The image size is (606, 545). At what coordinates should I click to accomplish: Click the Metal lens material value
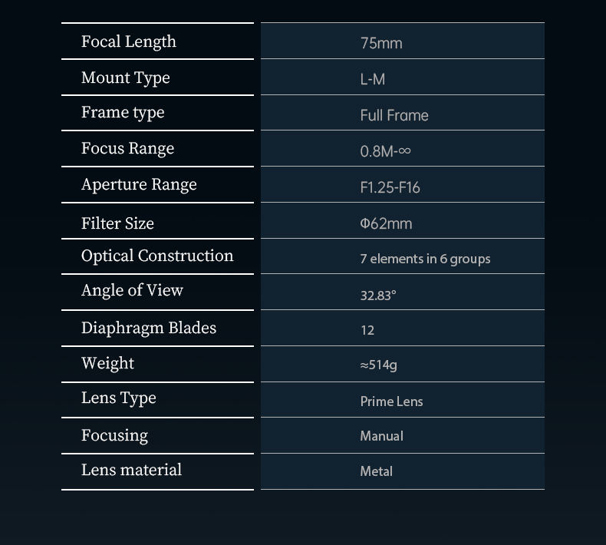click(376, 471)
